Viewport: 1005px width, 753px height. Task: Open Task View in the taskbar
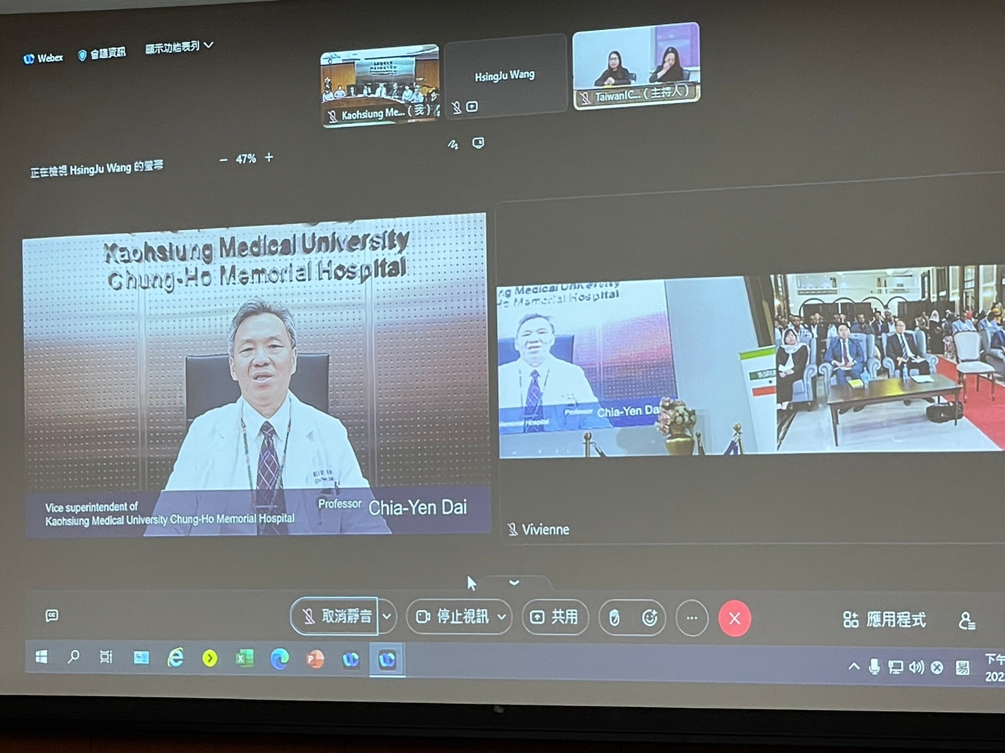click(106, 657)
